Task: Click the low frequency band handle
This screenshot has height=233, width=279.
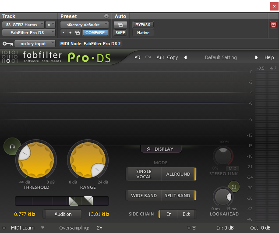Action: point(74,201)
